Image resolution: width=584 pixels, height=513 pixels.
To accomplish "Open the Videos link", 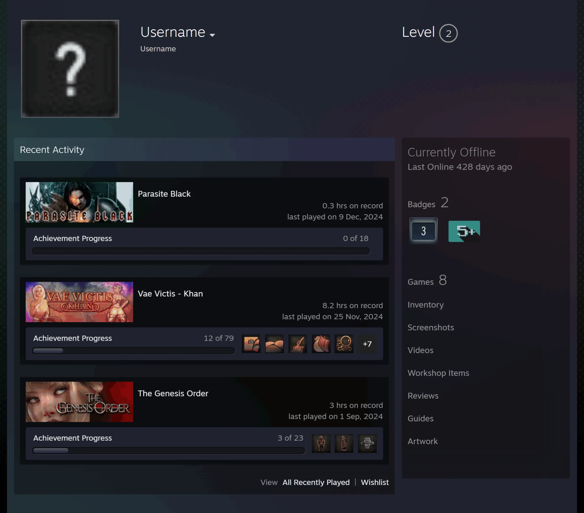I will pyautogui.click(x=420, y=350).
